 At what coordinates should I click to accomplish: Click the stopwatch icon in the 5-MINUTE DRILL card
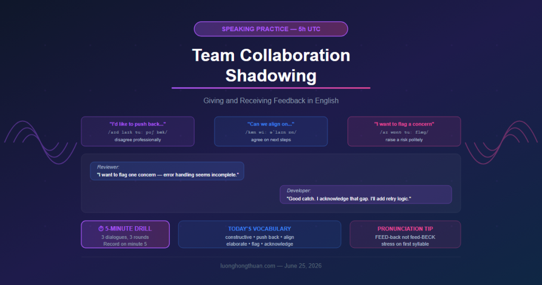pos(101,229)
